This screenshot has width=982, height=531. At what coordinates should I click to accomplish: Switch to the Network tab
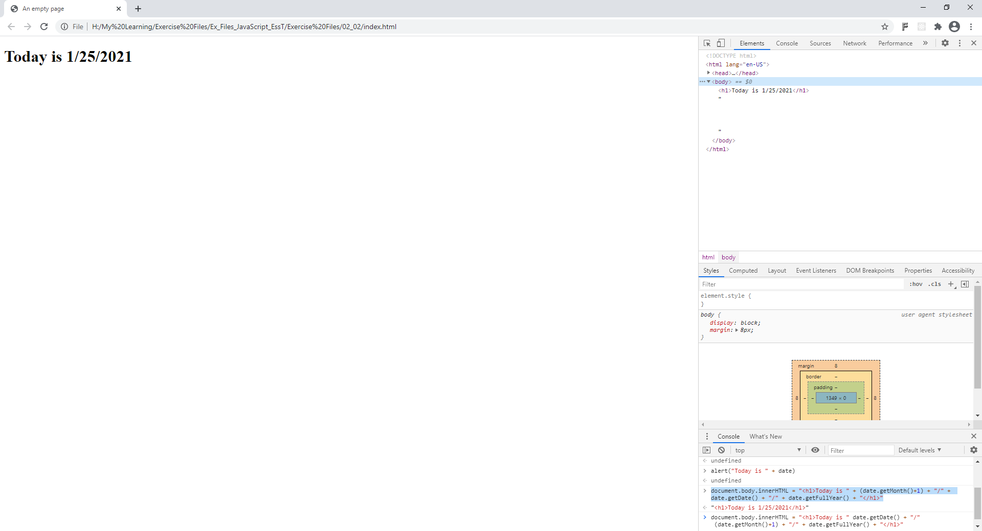(x=855, y=43)
